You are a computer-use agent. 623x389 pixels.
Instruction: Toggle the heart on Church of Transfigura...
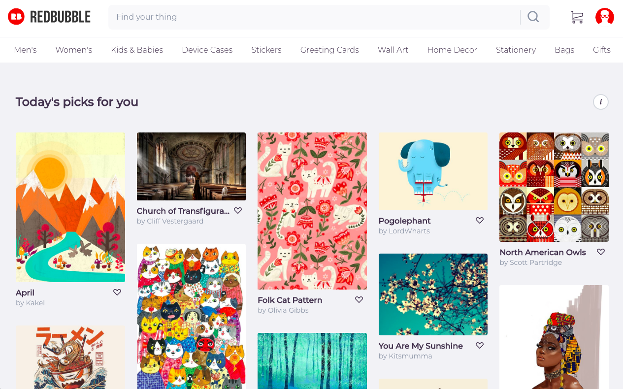pos(238,210)
